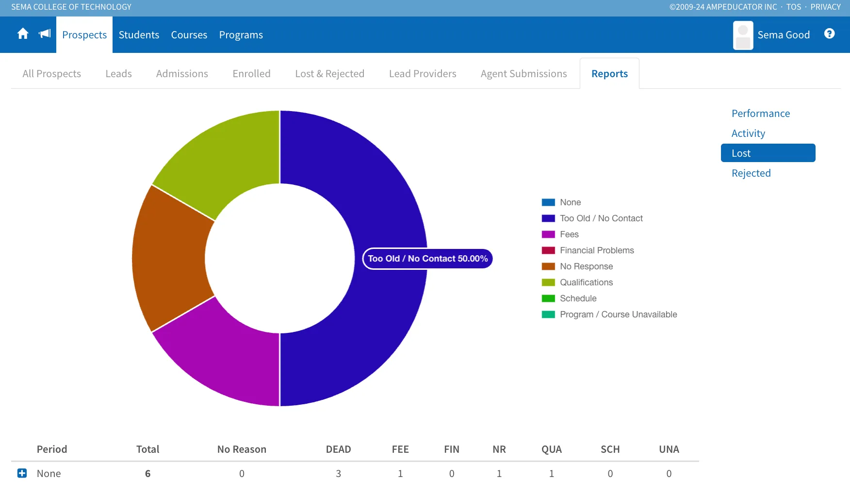850x494 pixels.
Task: Go to the home icon
Action: click(x=23, y=34)
